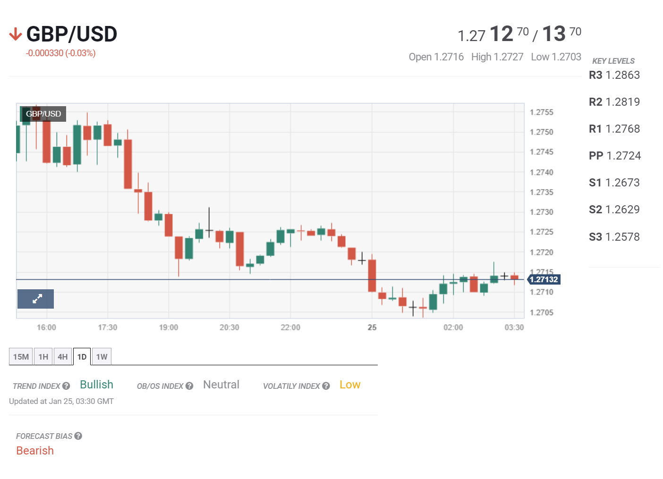The height and width of the screenshot is (479, 663).
Task: Click the current price tag 1.27132
Action: point(544,279)
